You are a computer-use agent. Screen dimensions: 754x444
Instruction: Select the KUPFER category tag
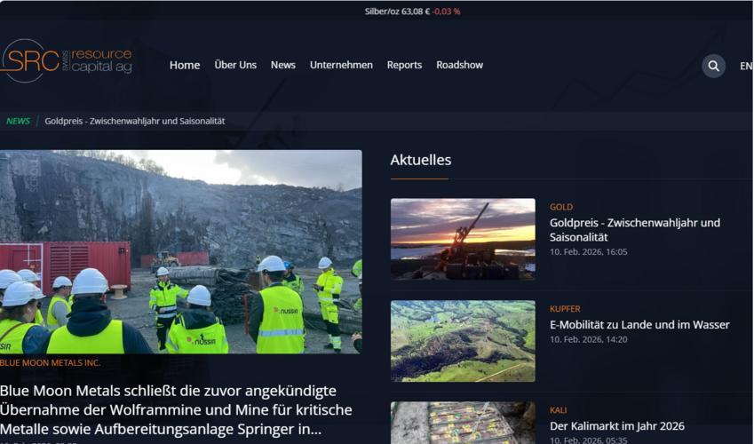pyautogui.click(x=565, y=309)
